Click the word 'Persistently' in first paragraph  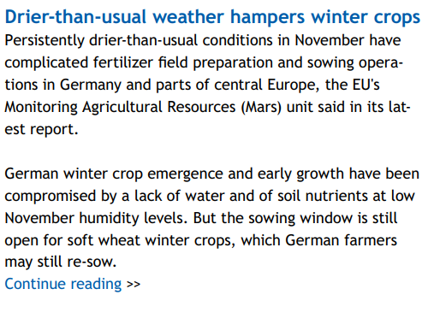pyautogui.click(x=45, y=40)
